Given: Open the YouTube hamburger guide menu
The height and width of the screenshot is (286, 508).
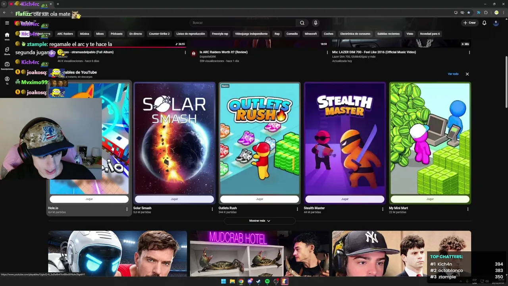Looking at the screenshot, I should (7, 23).
